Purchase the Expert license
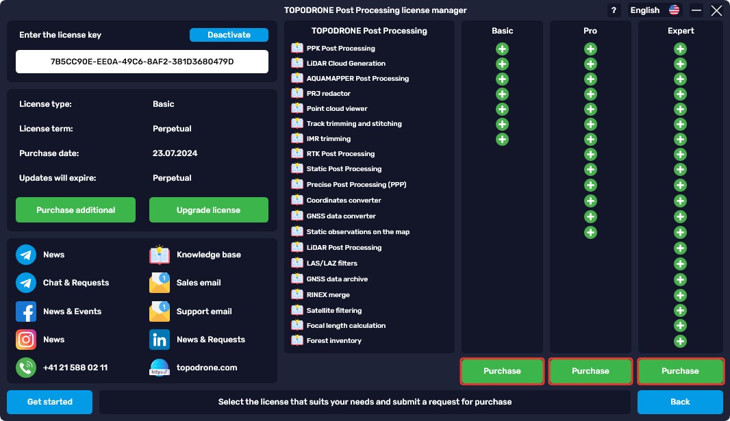Image resolution: width=730 pixels, height=421 pixels. (x=680, y=371)
